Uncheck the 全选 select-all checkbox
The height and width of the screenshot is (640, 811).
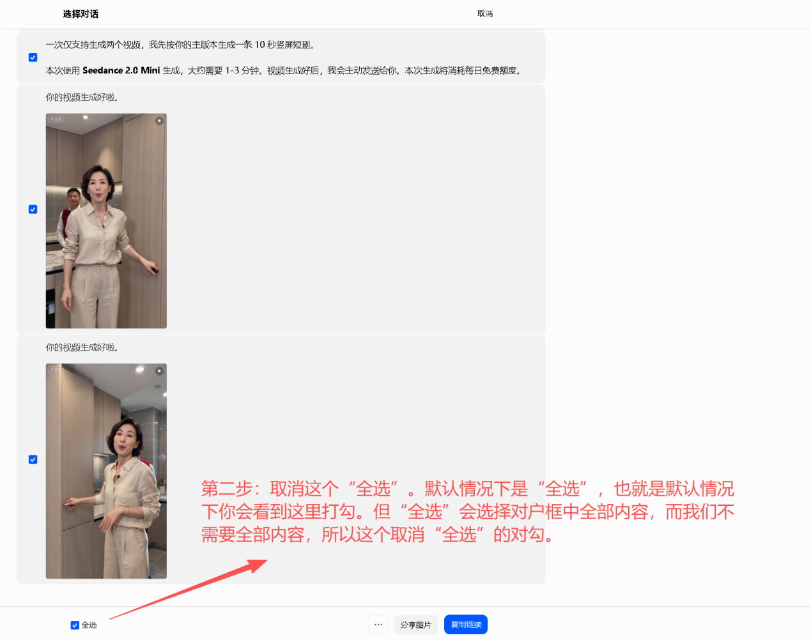pos(75,625)
